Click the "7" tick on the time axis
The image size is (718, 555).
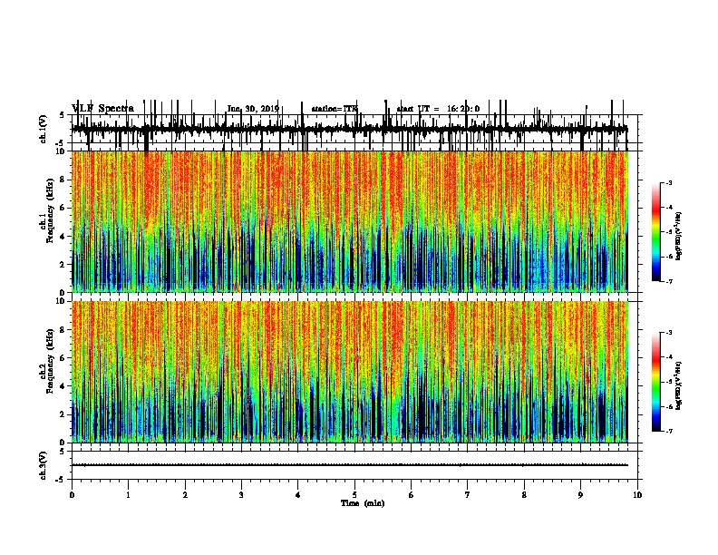(x=468, y=495)
